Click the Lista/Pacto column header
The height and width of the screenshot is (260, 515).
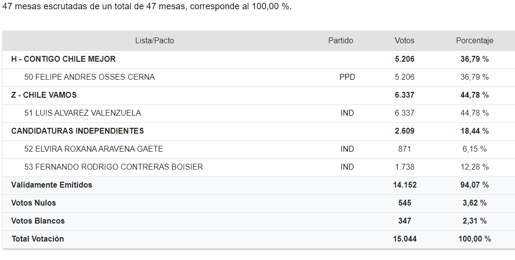[154, 41]
